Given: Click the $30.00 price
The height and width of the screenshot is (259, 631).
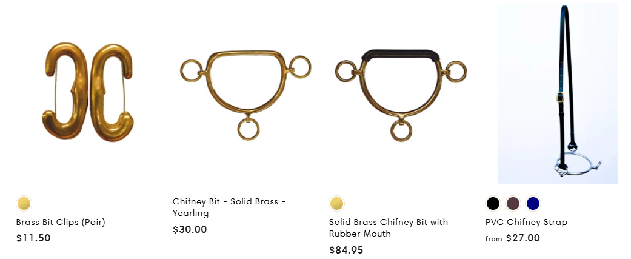Looking at the screenshot, I should click(190, 230).
